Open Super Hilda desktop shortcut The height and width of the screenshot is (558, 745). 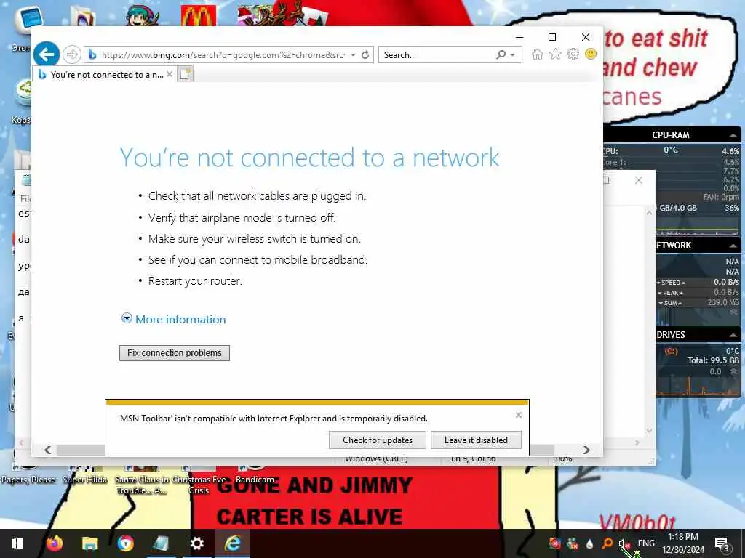[x=85, y=476]
